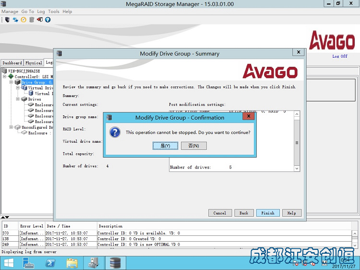The width and height of the screenshot is (360, 270).
Task: Collapse the Unconfigured Drives tree node
Action: pyautogui.click(x=11, y=127)
